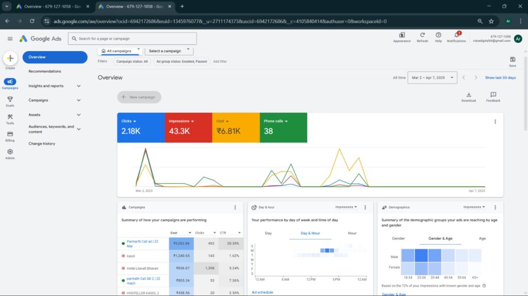Open Day & hour Impressions dropdown
Image resolution: width=528 pixels, height=296 pixels.
pyautogui.click(x=346, y=207)
